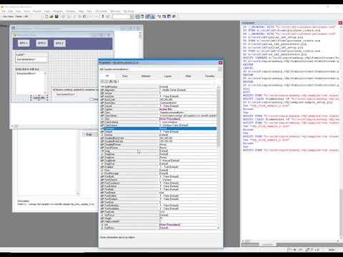Select the Action Btn control on the form
343x257 pixels.
(39, 98)
